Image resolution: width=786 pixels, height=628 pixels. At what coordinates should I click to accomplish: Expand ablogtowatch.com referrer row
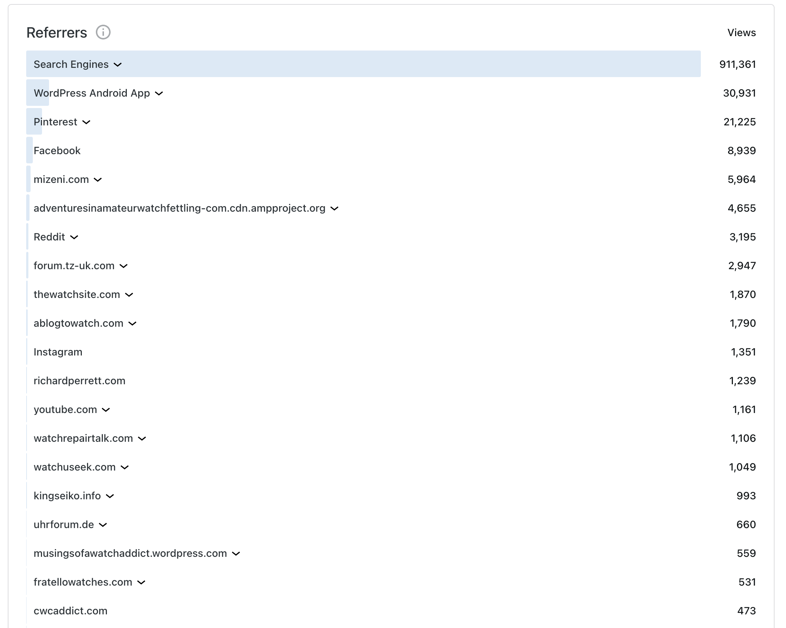click(x=132, y=323)
